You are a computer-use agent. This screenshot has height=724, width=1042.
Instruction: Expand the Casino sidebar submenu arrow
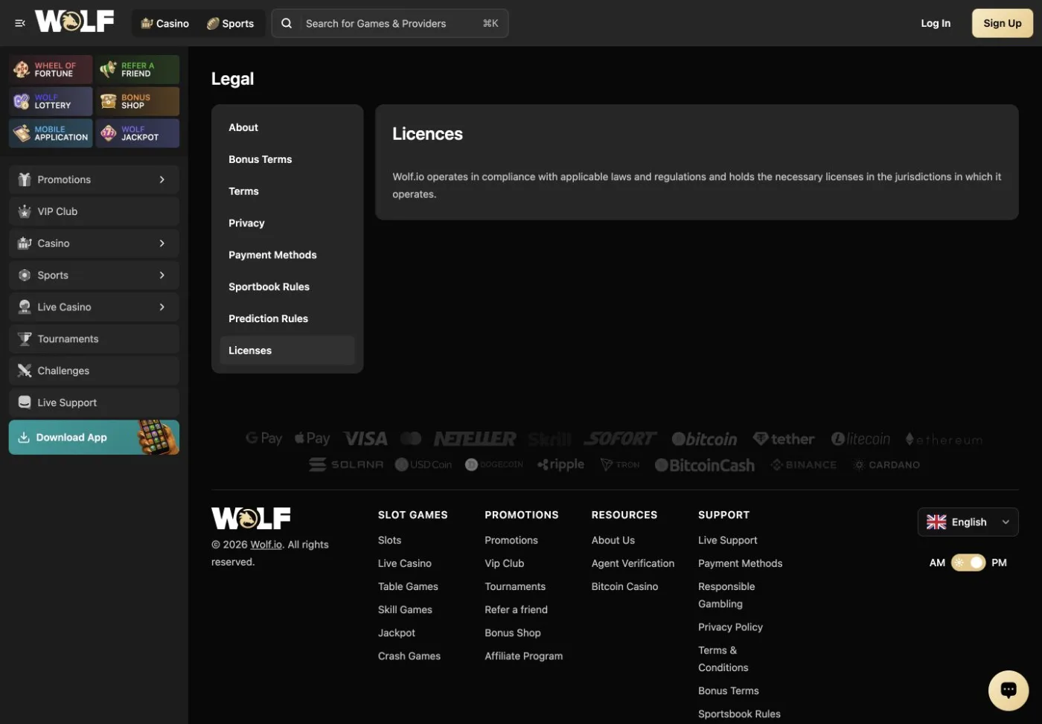coord(162,243)
